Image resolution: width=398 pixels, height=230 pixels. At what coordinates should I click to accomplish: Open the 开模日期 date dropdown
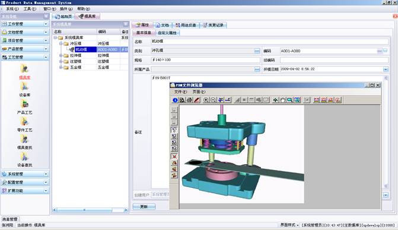(x=386, y=69)
